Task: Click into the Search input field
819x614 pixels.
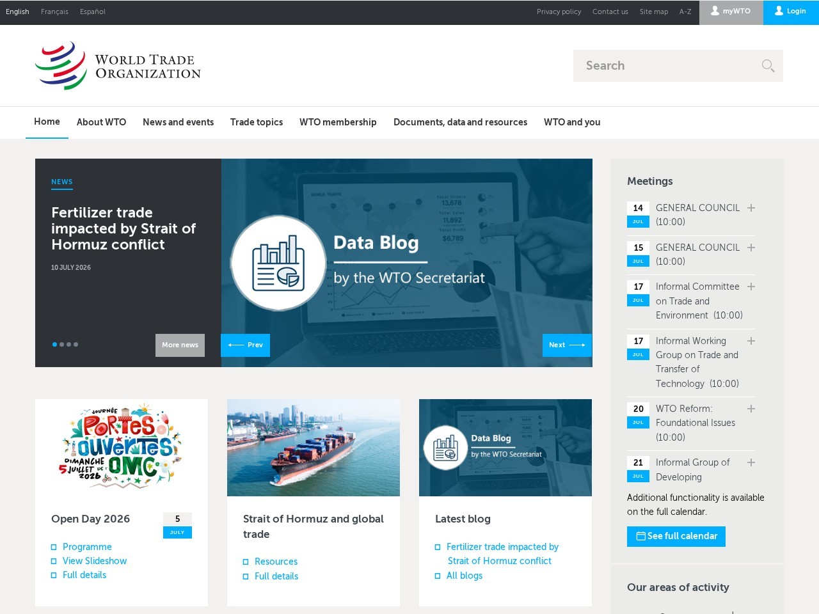Action: 665,66
